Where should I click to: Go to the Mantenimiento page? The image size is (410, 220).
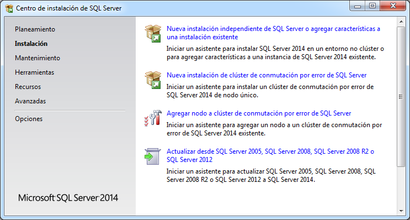click(38, 58)
